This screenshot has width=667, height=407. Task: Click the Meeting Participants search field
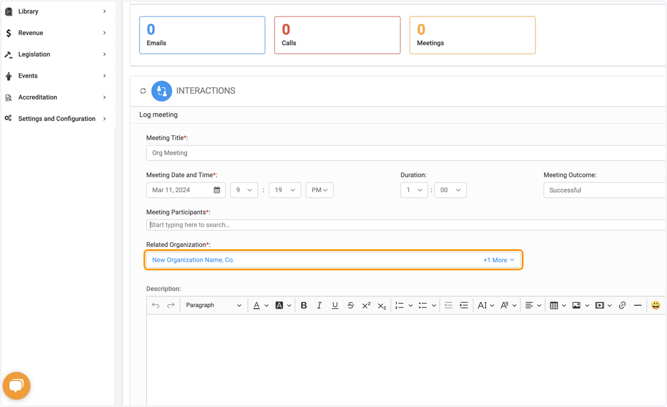(406, 225)
